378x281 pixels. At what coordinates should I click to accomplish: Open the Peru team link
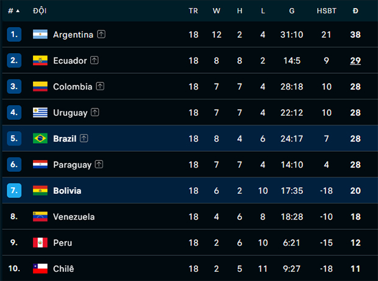62,243
